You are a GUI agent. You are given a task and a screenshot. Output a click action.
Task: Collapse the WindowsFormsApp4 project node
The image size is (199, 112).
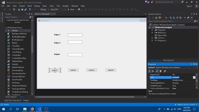pos(150,27)
